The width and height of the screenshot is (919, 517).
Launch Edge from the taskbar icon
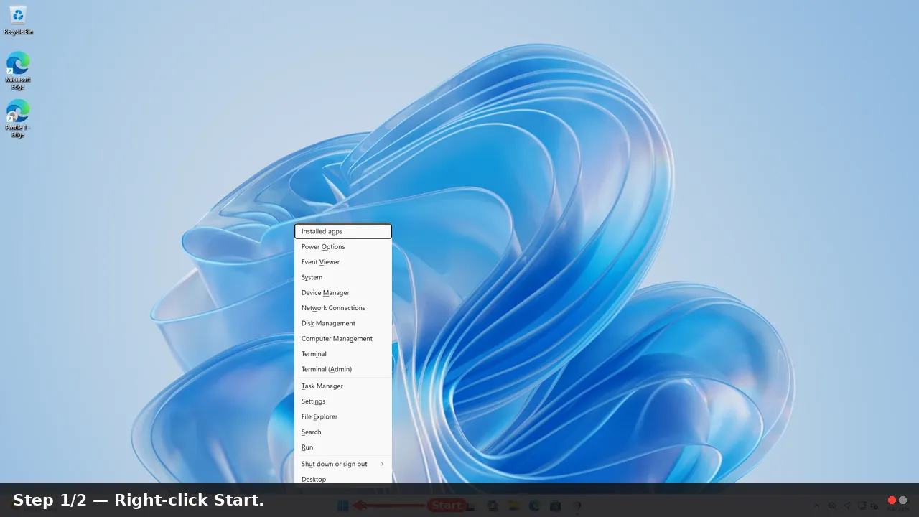pos(534,506)
